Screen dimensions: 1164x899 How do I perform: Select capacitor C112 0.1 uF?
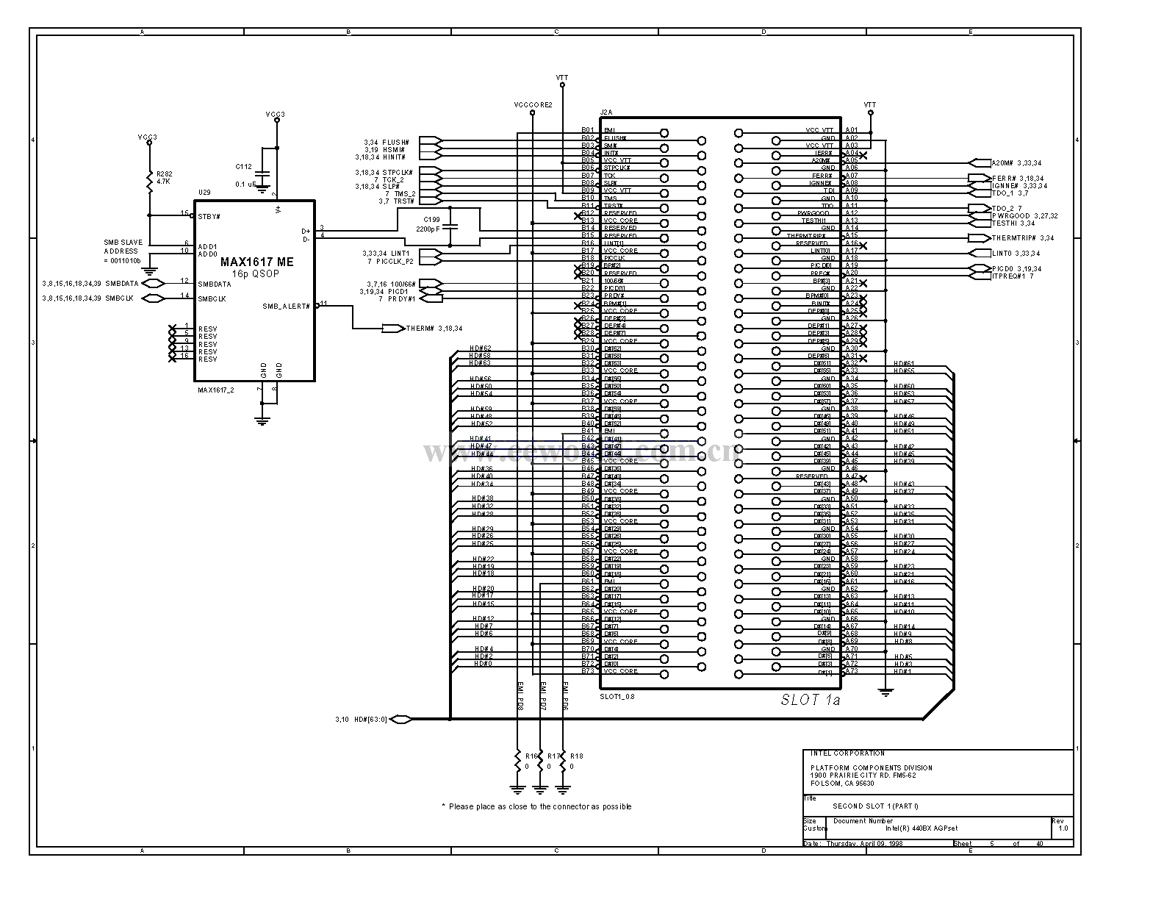pos(263,175)
